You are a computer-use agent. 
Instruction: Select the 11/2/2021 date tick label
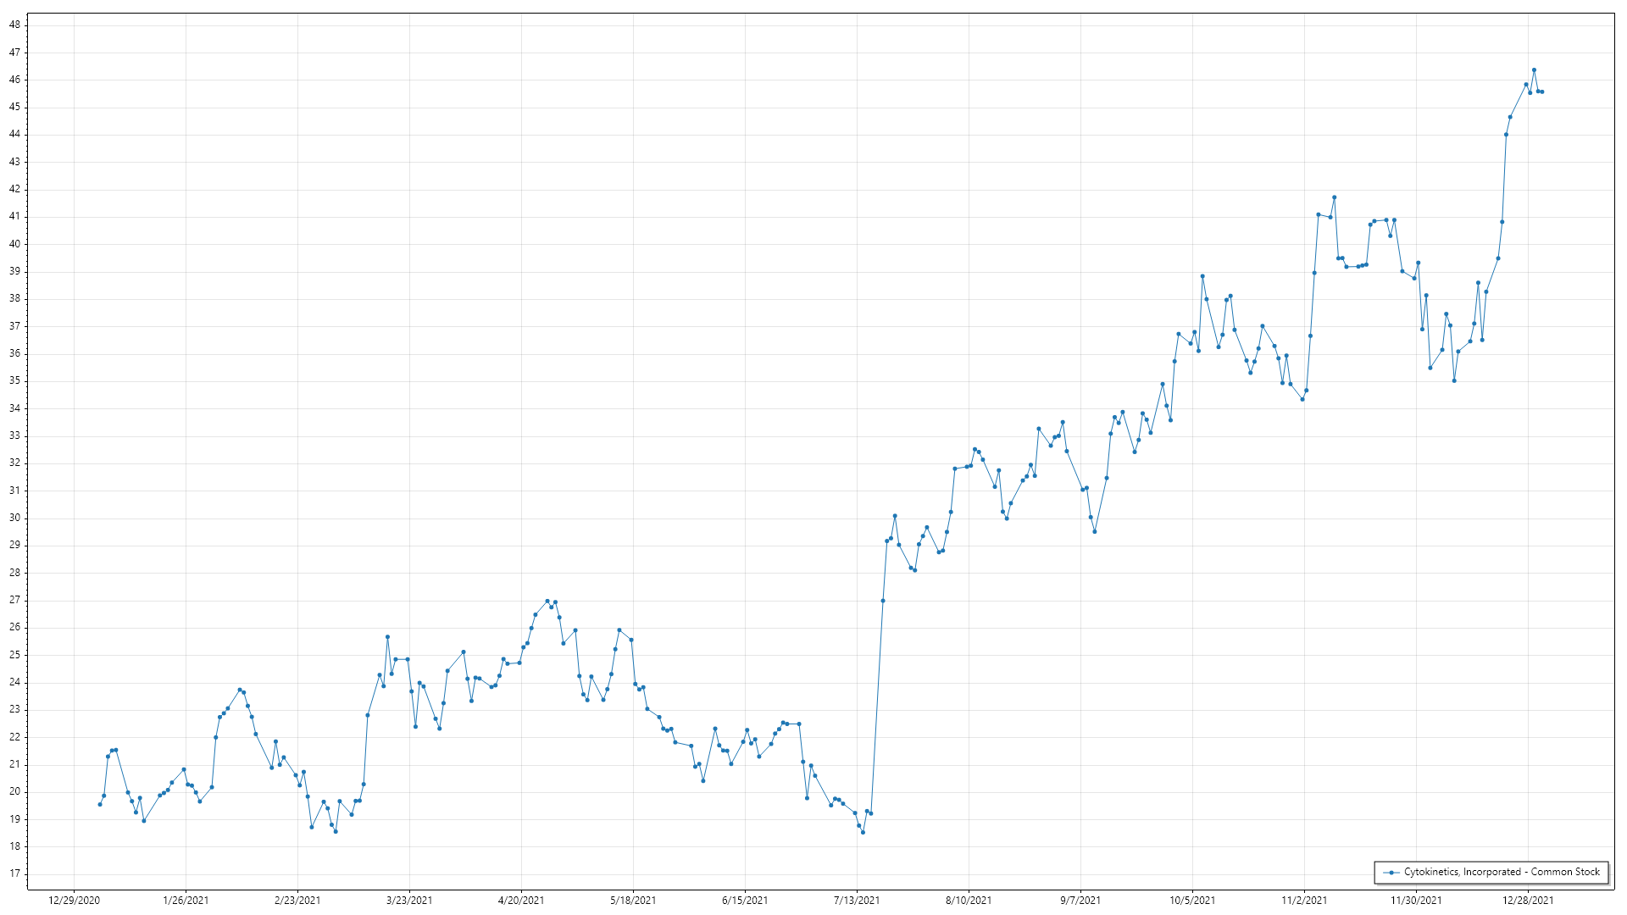pyautogui.click(x=1304, y=901)
